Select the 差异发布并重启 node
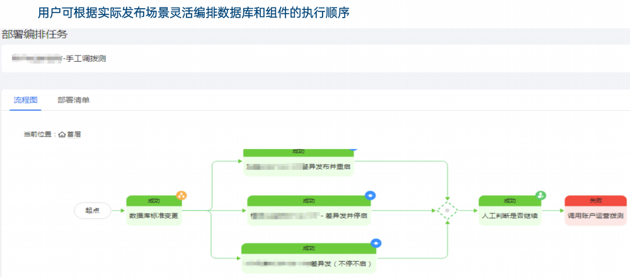630x280 pixels. 298,162
